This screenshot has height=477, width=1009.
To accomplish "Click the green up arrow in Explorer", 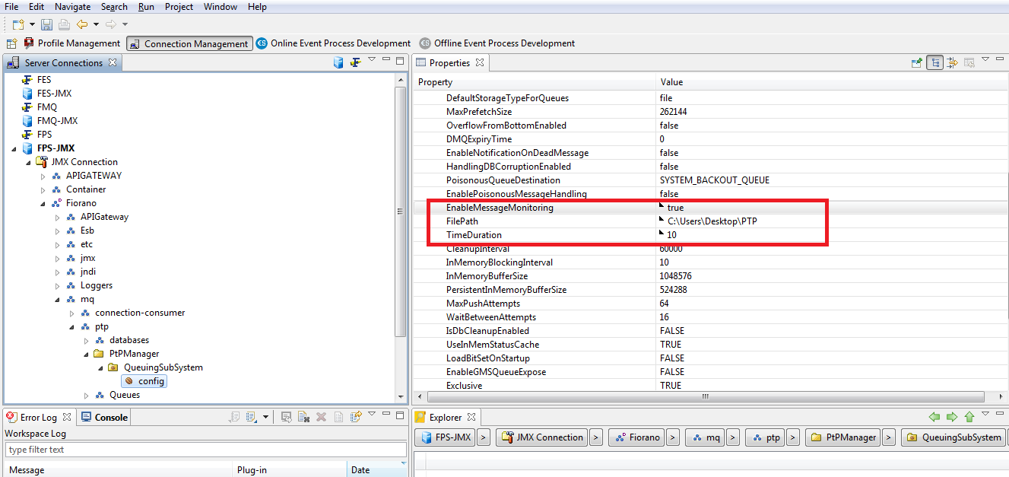I will click(x=969, y=417).
